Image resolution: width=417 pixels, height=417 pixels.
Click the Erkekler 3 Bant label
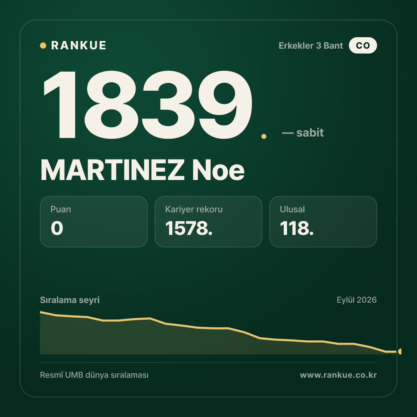311,46
